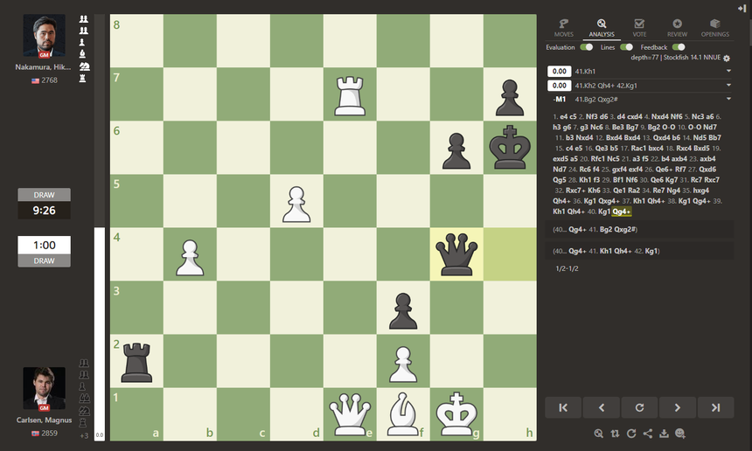Jump to the first move
752x451 pixels.
(x=564, y=407)
